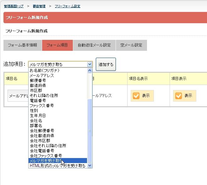This screenshot has height=185, width=207.
Task: Go to 管理画面トップ breadcrumb link
Action: pos(14,6)
